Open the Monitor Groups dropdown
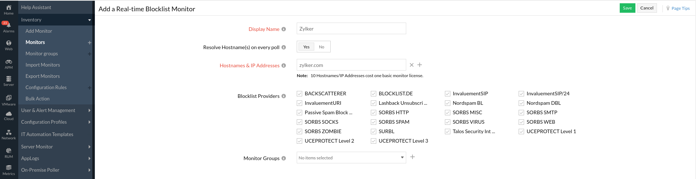 [x=351, y=158]
